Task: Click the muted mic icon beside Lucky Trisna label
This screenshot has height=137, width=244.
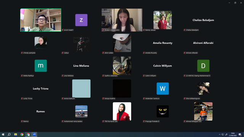Action: pyautogui.click(x=22, y=99)
